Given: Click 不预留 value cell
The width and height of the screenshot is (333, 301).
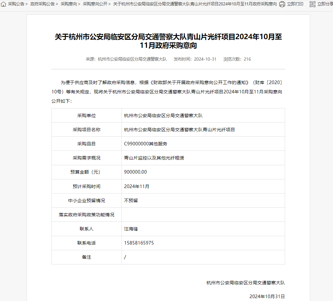Looking at the screenshot, I should click(x=203, y=201).
